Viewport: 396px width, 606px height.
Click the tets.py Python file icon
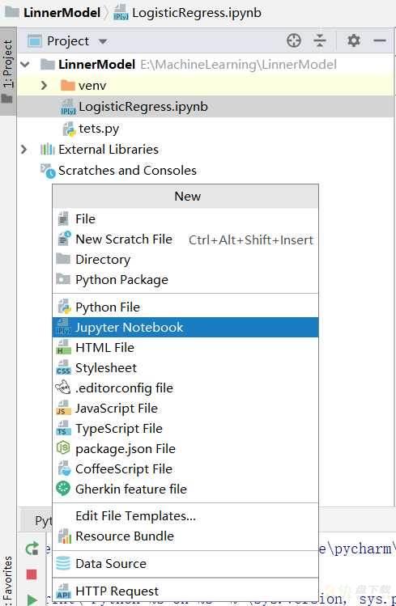[x=69, y=129]
